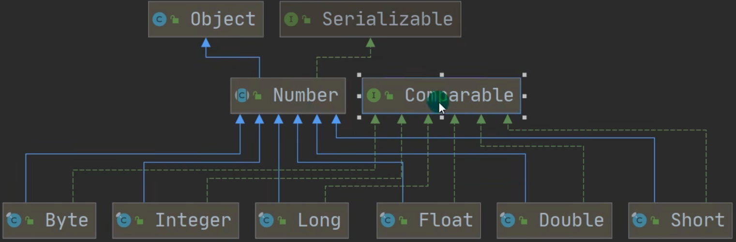Screen dimensions: 736x242
Task: Select the Serializable interface node label
Action: tap(387, 19)
